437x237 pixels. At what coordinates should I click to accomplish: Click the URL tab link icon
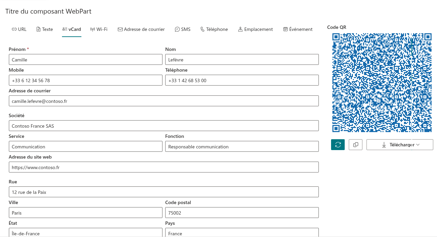point(14,29)
